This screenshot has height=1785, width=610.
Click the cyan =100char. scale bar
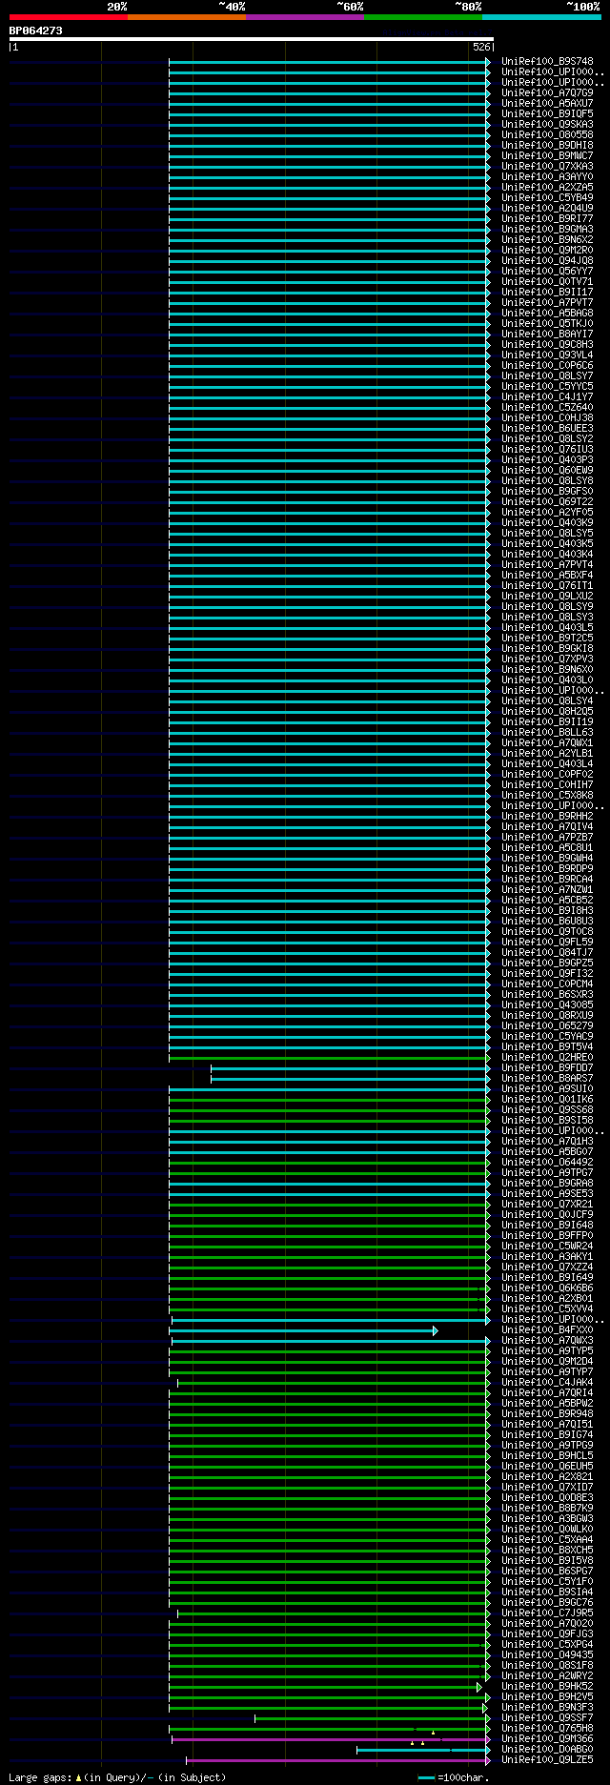[x=426, y=1777]
